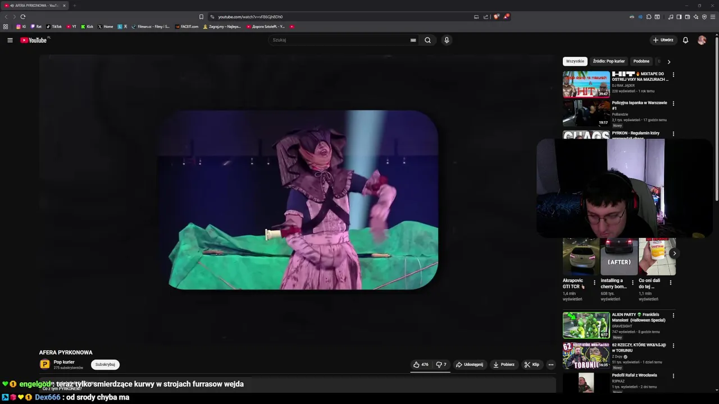719x404 pixels.
Task: Open the account avatar menu
Action: [x=702, y=40]
